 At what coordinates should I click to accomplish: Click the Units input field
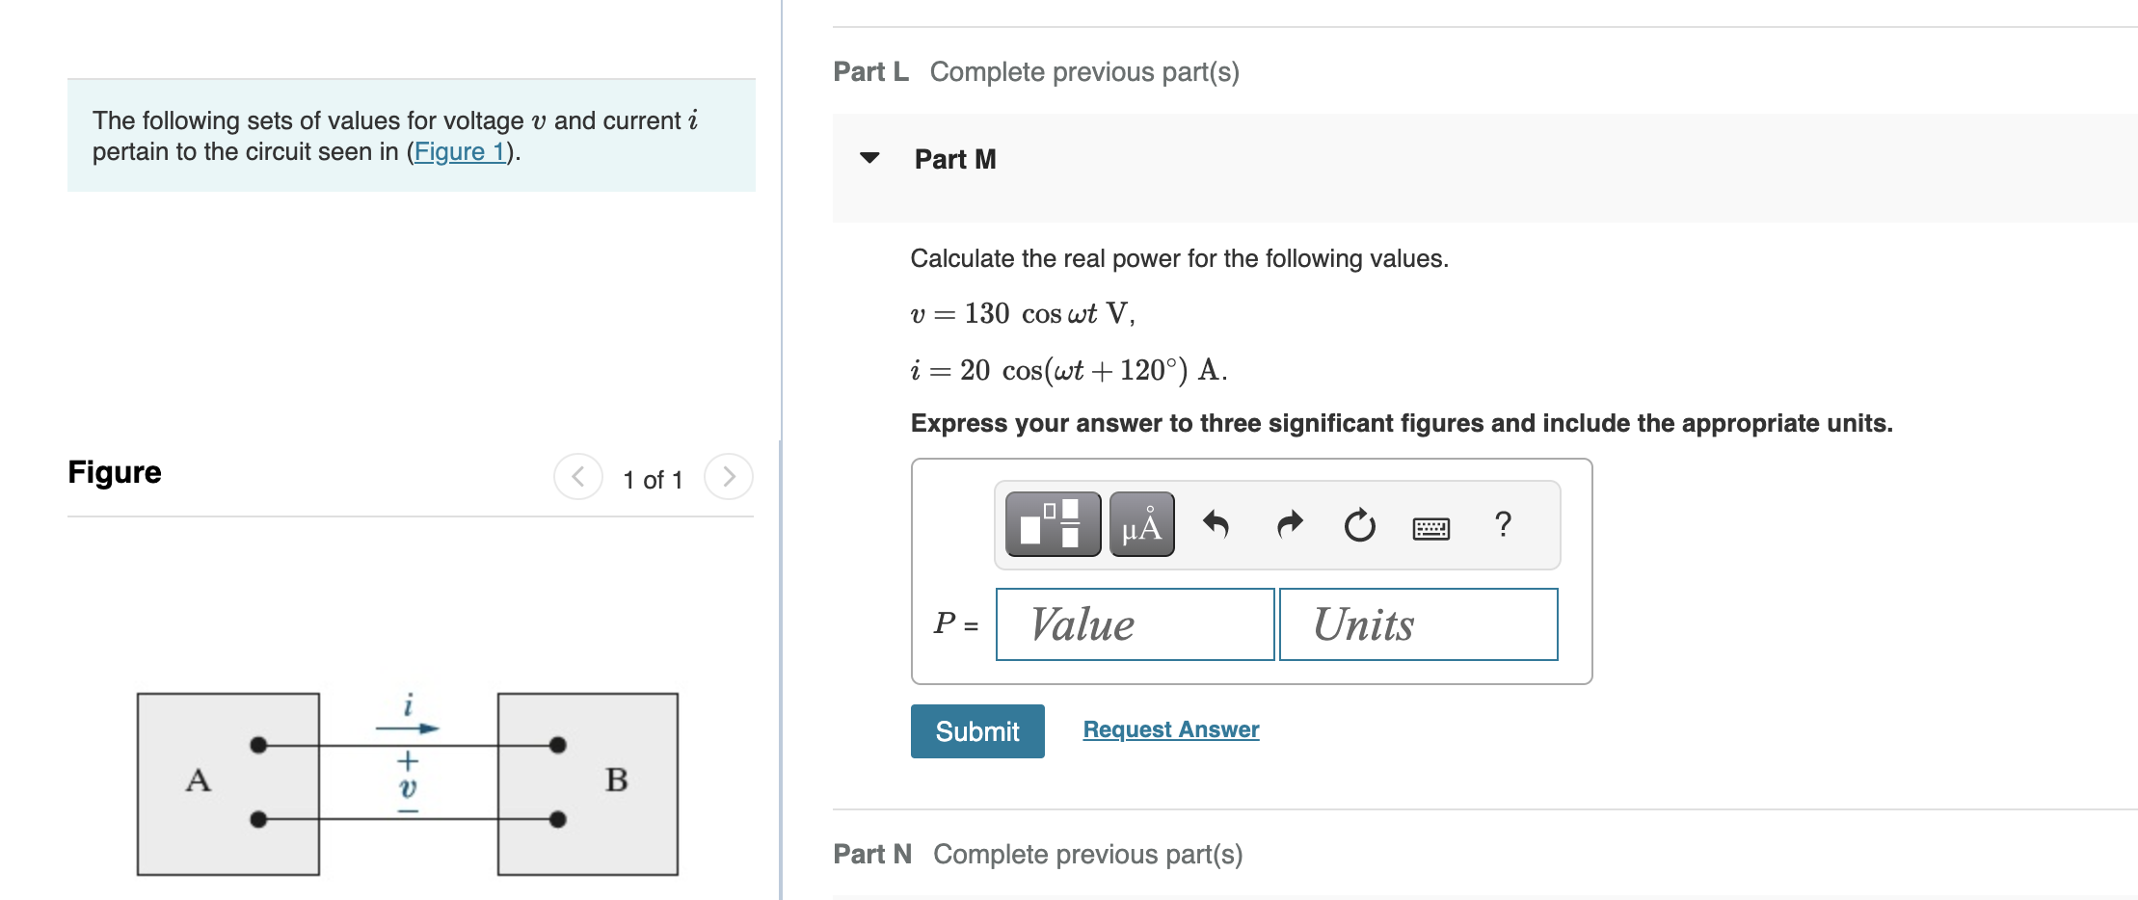point(1417,624)
